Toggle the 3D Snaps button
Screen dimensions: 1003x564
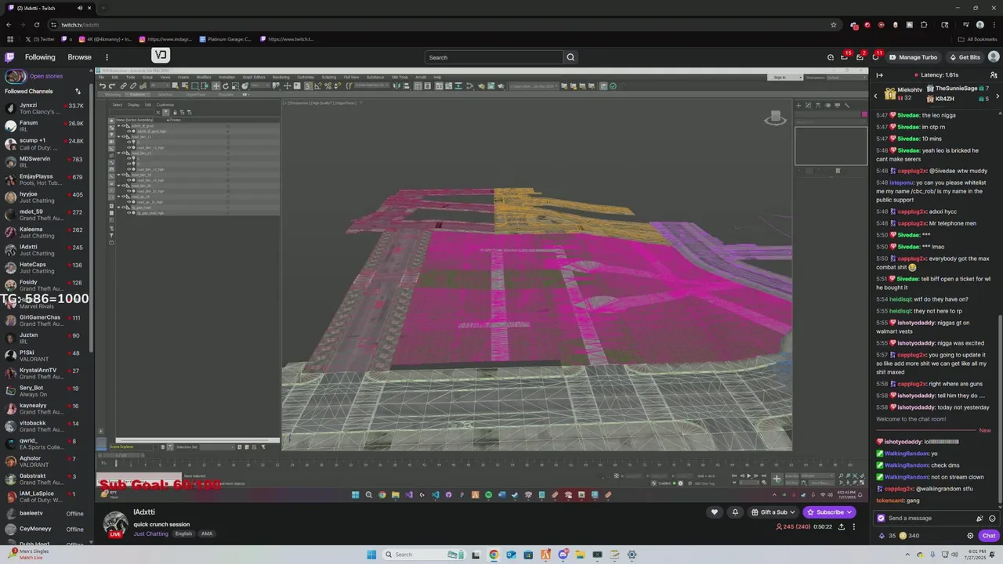pyautogui.click(x=307, y=86)
